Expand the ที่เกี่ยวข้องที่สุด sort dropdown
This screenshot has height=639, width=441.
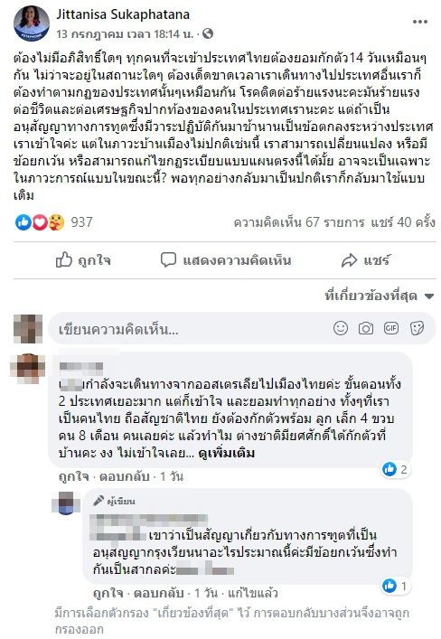[x=379, y=296]
